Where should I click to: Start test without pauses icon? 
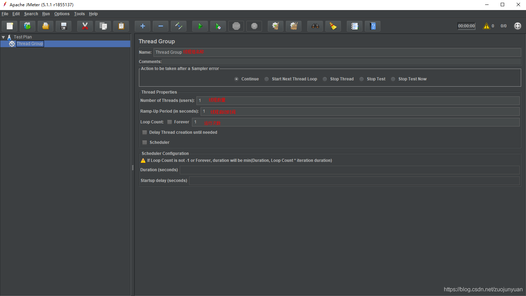218,26
